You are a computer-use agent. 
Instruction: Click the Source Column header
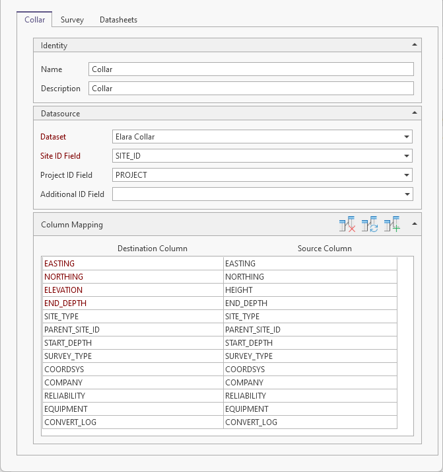(324, 249)
